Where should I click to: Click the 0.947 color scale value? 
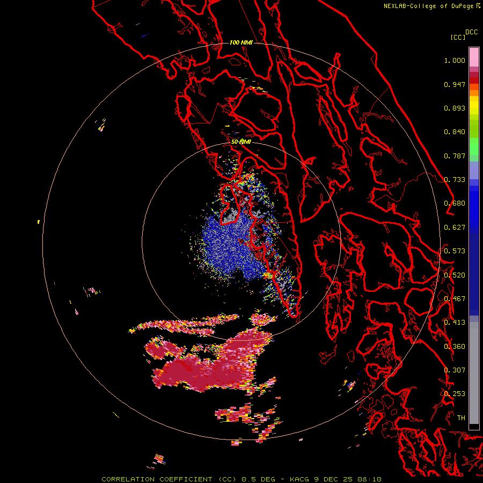pos(455,84)
